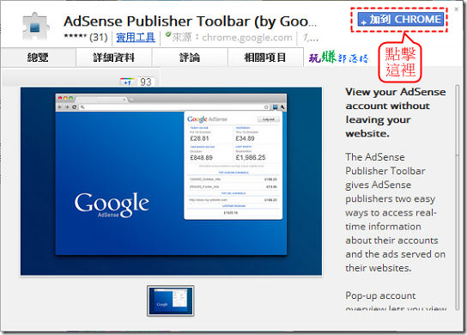Click 'View your AdSense account' heading
The image size is (467, 335).
coord(395,113)
